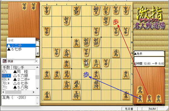Image resolution: width=169 pixels, height=111 pixels.
Task: Click the blue 歩 marker on 5七
Action: (x=86, y=74)
